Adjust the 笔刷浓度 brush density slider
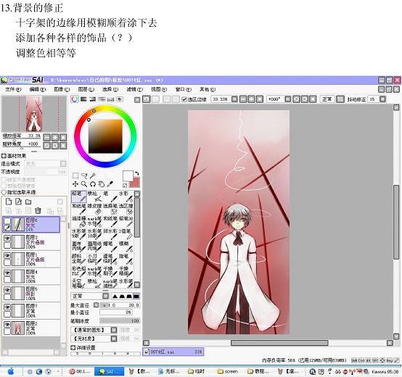Viewport: 402px width, 377px height. pos(120,321)
